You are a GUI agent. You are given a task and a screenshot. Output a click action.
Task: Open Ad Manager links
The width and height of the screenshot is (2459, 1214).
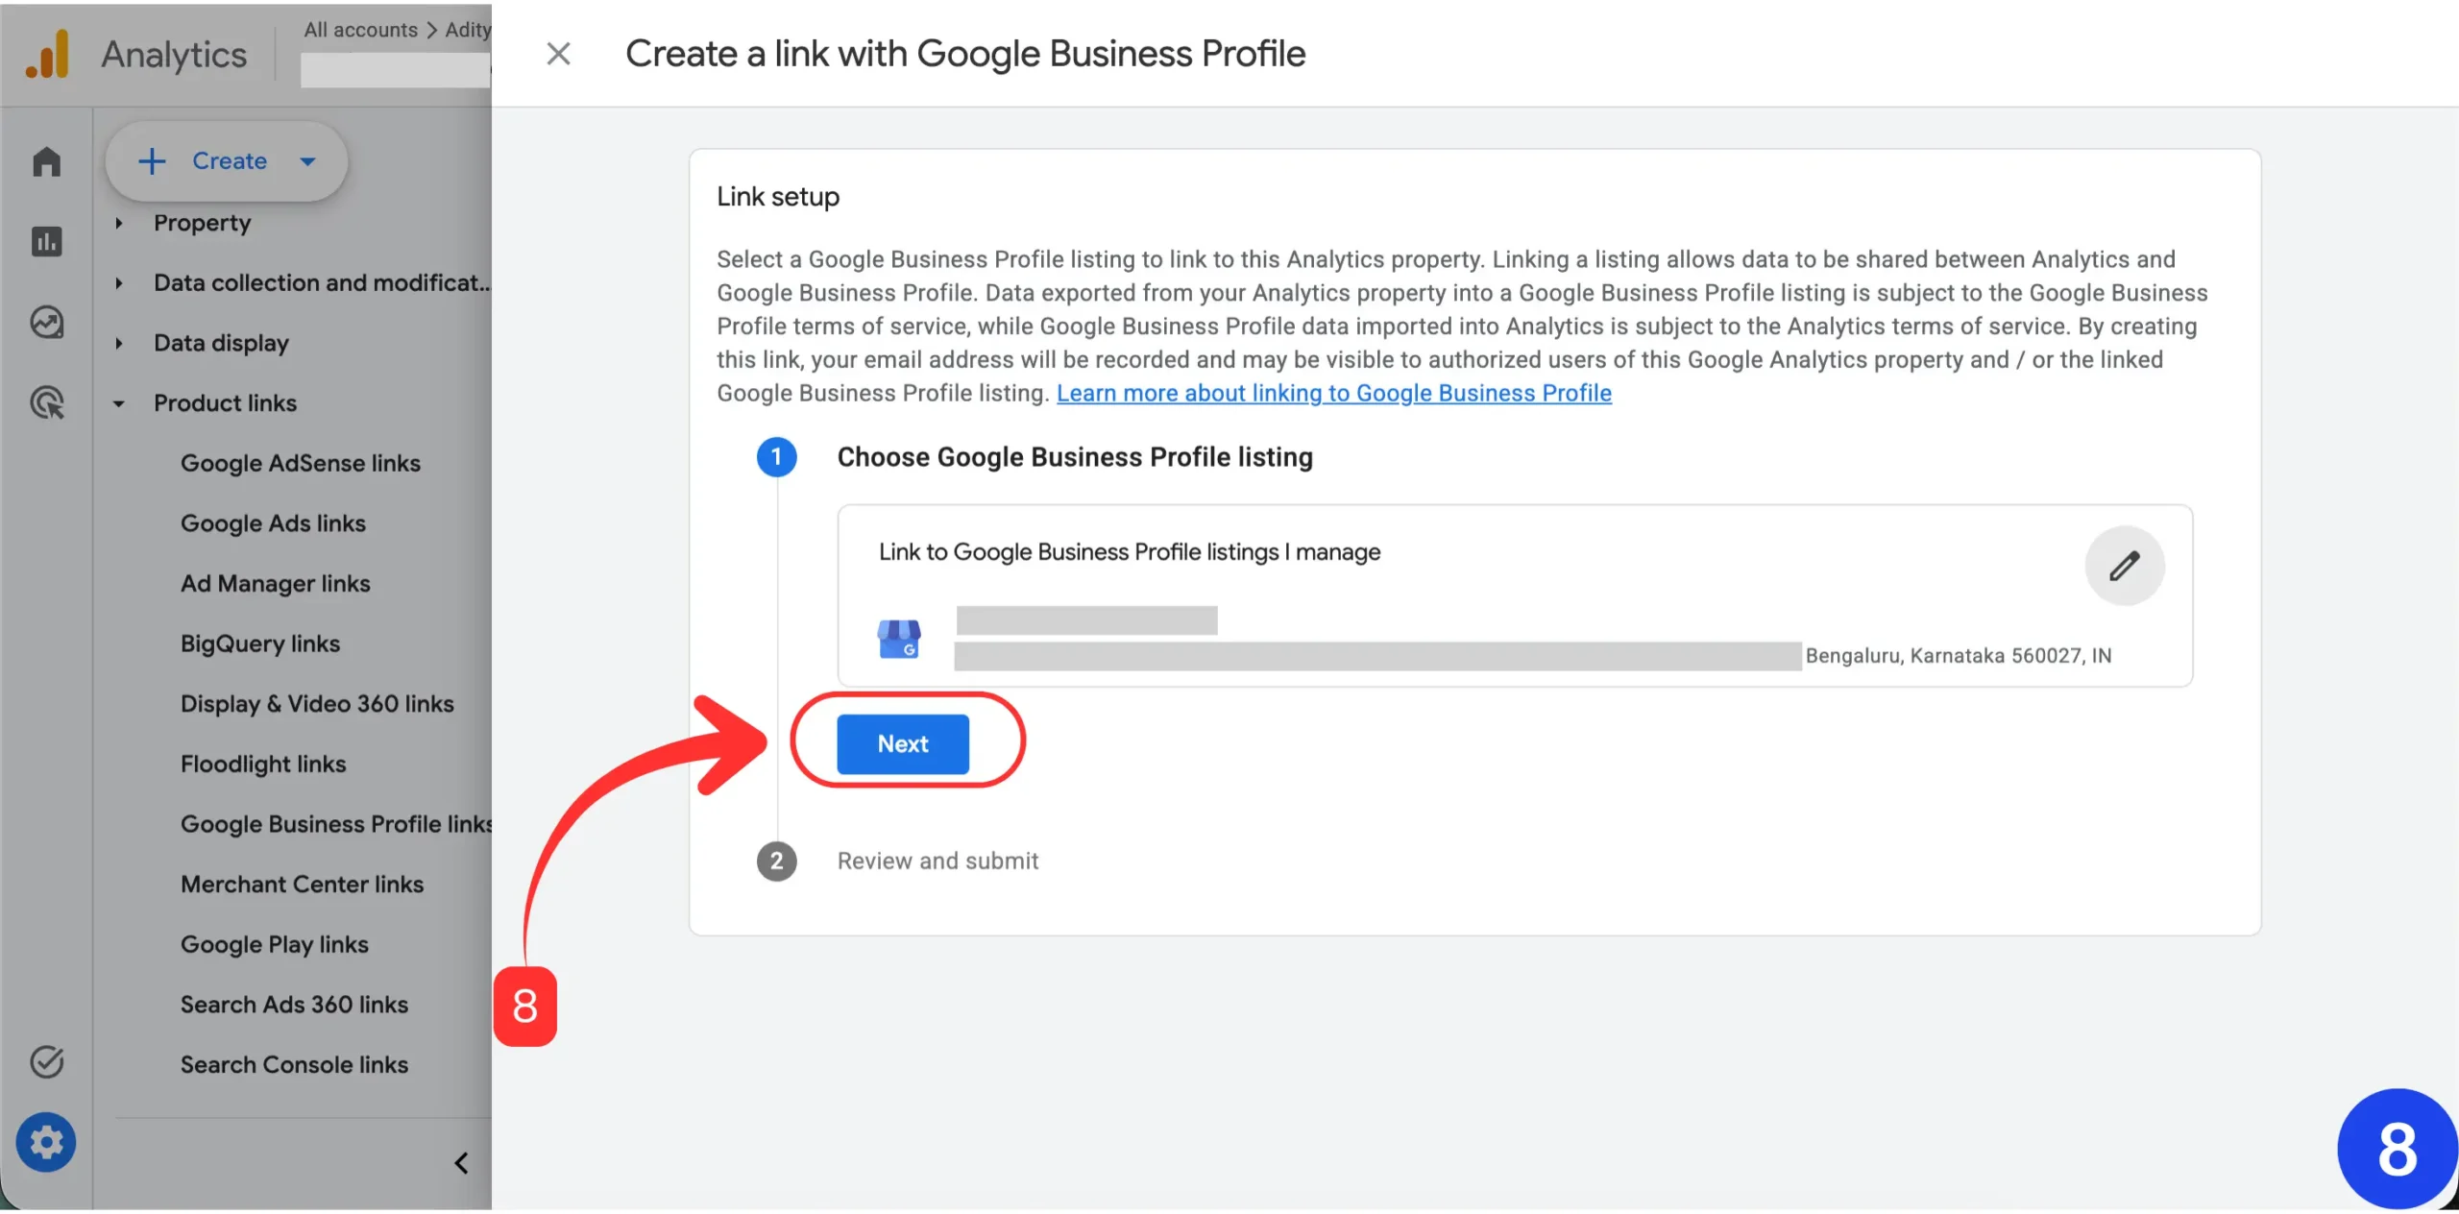pos(275,584)
